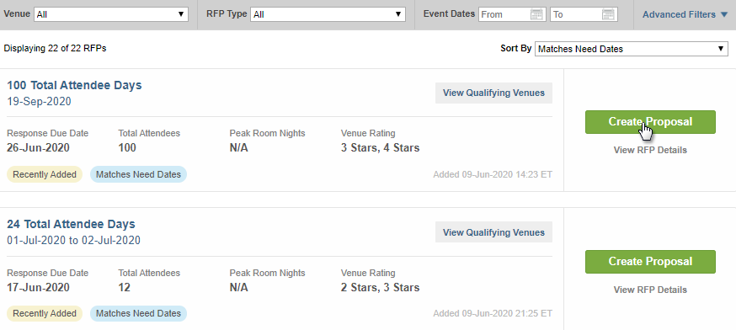Create Proposal for 100 Attendee Days RFP
Image resolution: width=736 pixels, height=330 pixels.
(x=650, y=122)
